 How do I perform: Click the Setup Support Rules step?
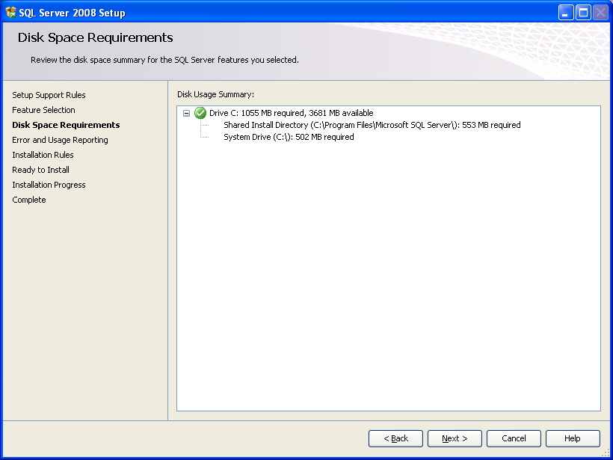(x=49, y=95)
